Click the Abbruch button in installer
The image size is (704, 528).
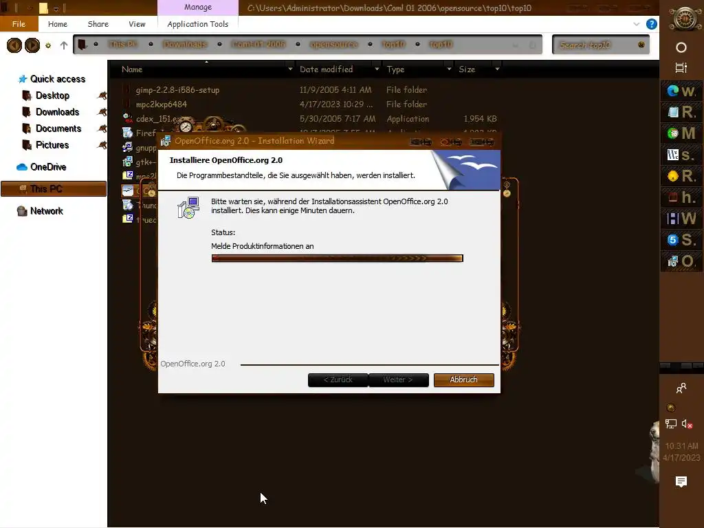click(x=464, y=379)
